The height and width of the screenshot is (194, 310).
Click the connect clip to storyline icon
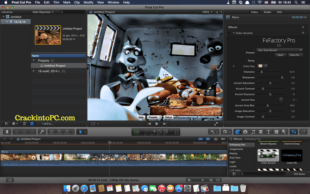[52, 132]
